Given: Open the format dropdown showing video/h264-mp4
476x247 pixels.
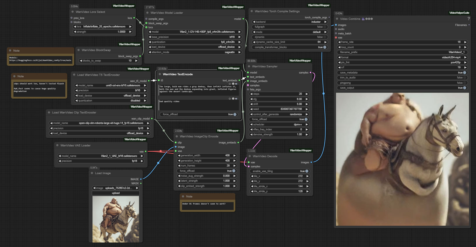Looking at the screenshot, I should point(402,57).
